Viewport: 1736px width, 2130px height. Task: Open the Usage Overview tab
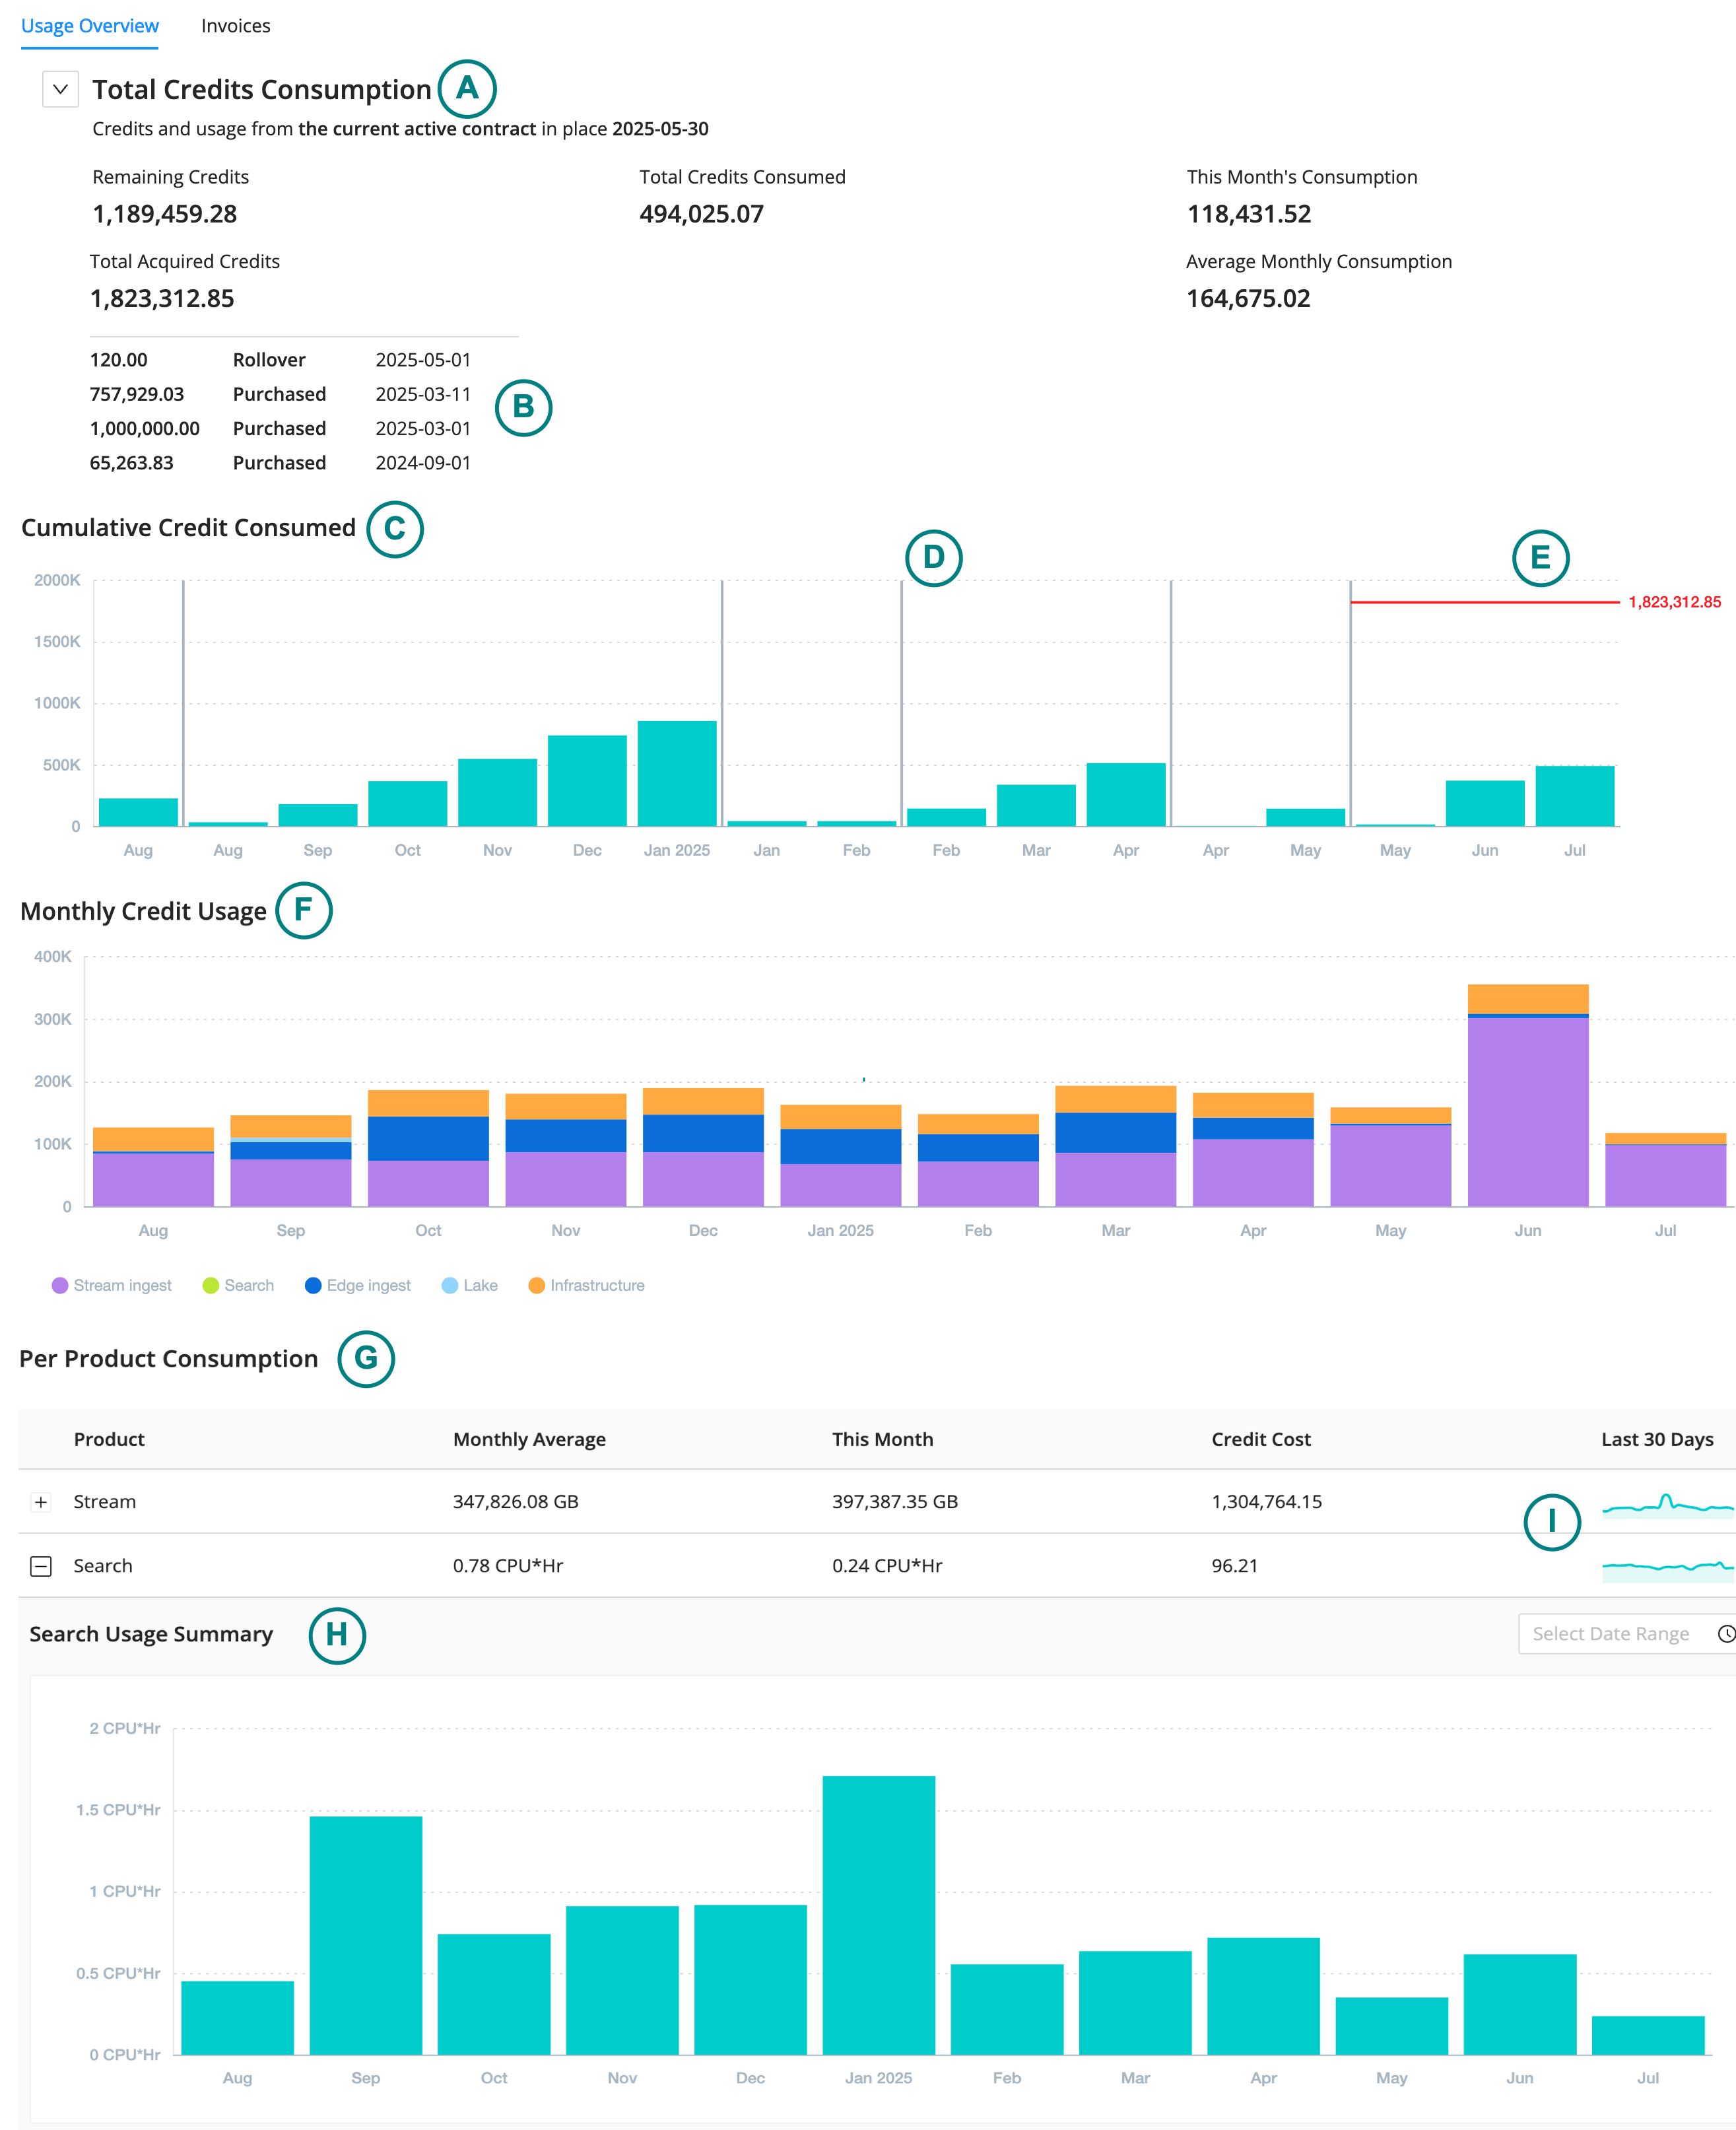pos(90,26)
